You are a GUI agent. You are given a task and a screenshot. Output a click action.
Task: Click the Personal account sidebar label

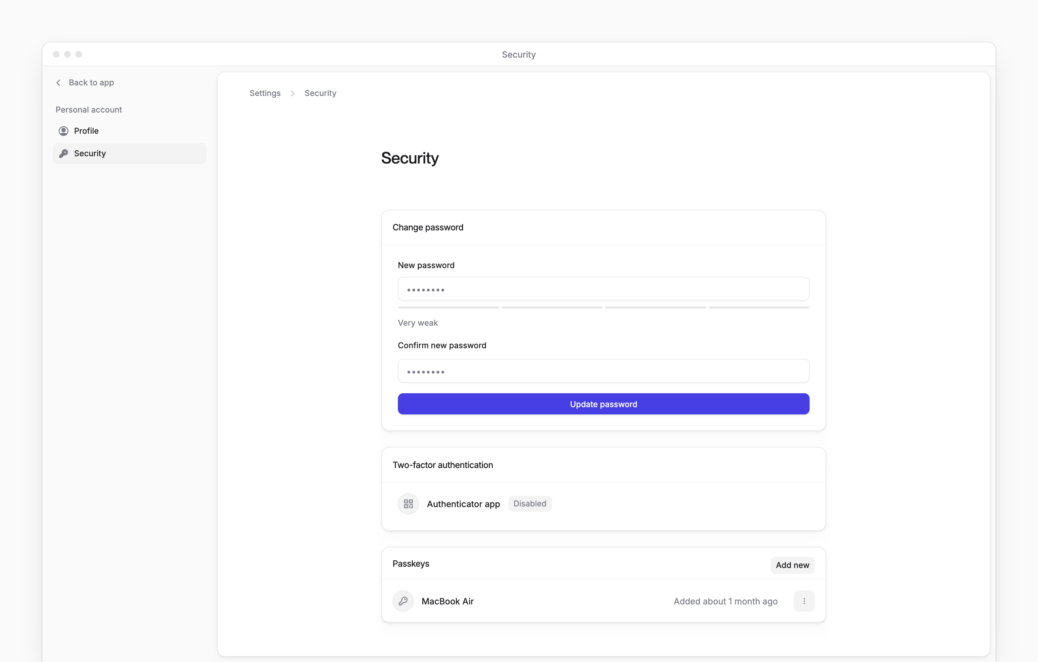[89, 110]
